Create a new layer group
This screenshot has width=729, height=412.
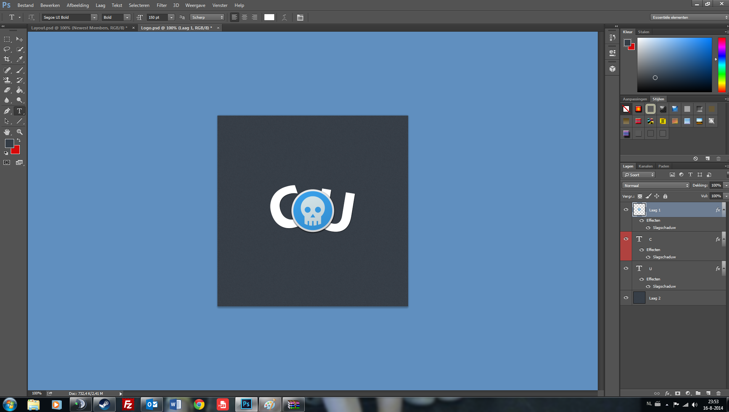[698, 393]
